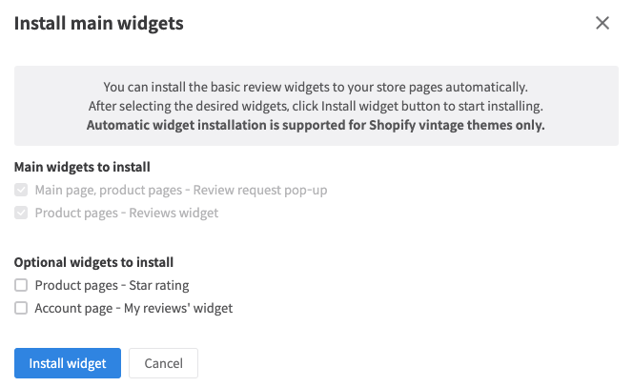
Task: Click the bold Shopify vintage themes notice
Action: point(316,125)
